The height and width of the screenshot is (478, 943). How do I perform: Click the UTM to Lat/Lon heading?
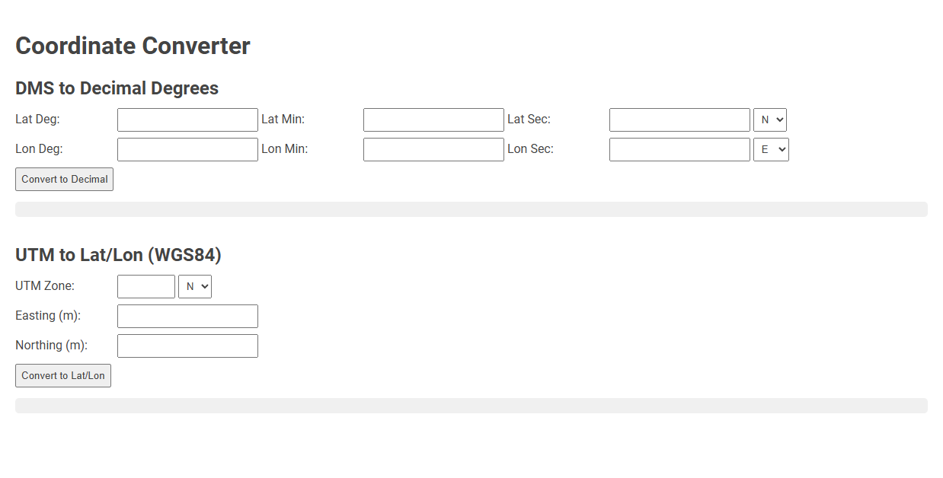(118, 255)
